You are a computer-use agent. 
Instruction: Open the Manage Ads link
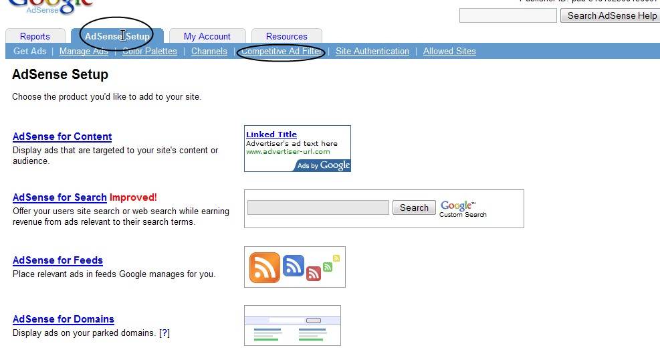84,51
